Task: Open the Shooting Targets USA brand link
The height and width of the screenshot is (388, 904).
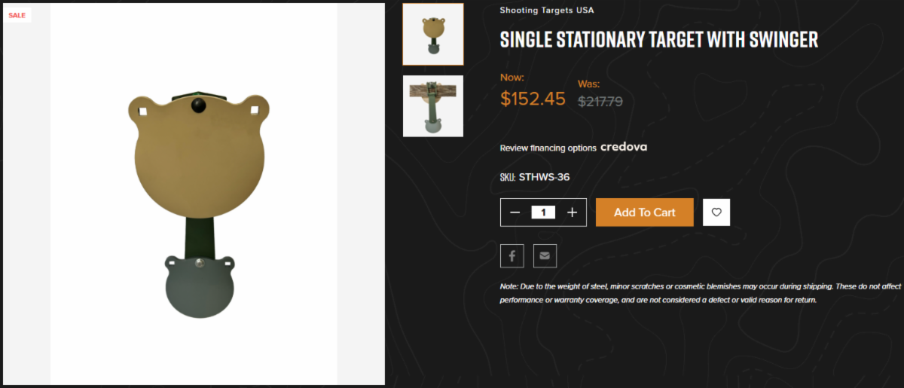Action: point(547,11)
